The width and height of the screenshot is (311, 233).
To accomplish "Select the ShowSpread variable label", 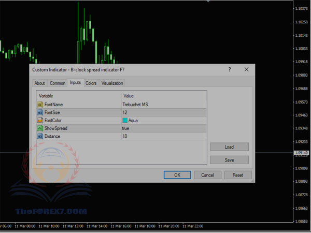I will coord(56,128).
